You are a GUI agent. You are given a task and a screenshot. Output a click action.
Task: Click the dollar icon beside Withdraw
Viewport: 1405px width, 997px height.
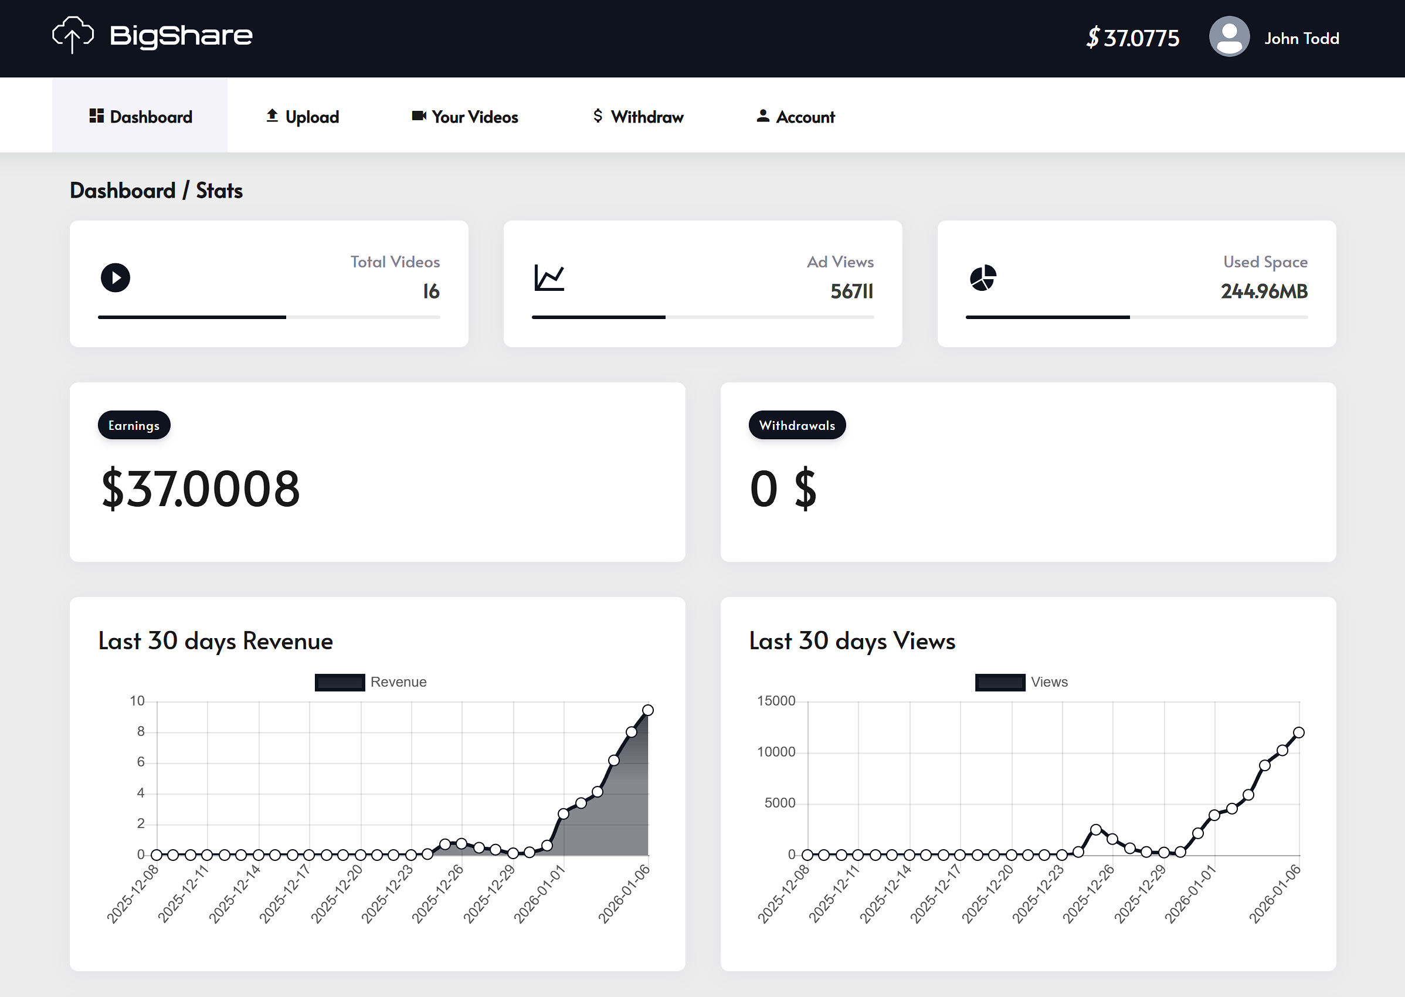point(598,116)
